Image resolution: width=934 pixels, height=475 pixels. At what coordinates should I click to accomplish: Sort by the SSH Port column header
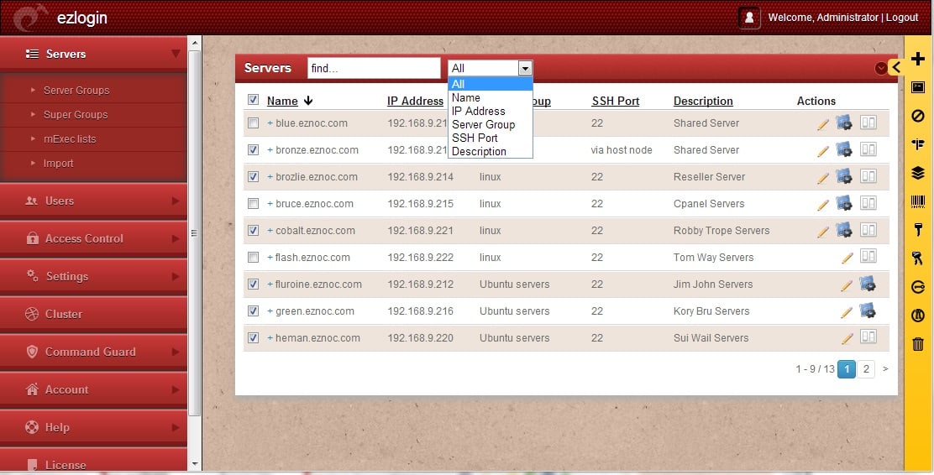(x=616, y=101)
